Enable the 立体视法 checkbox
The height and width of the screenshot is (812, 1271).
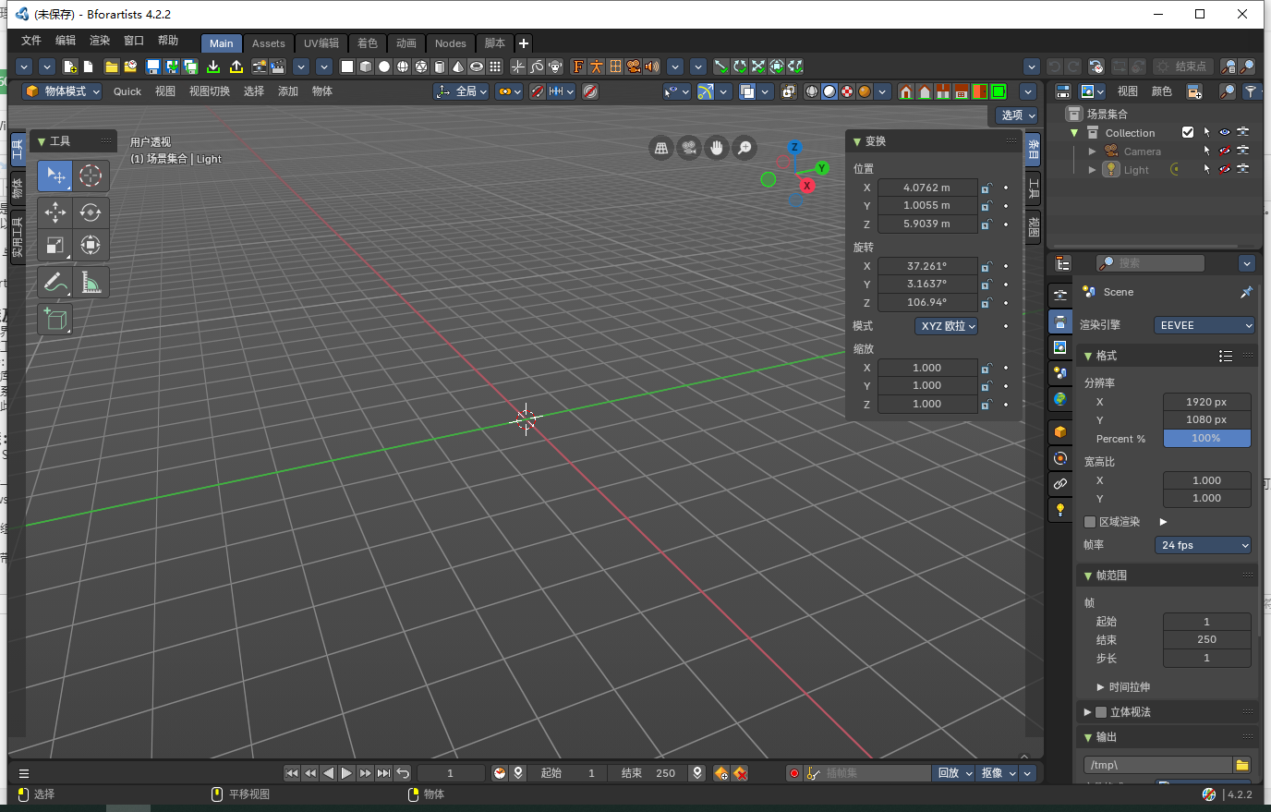pos(1101,712)
